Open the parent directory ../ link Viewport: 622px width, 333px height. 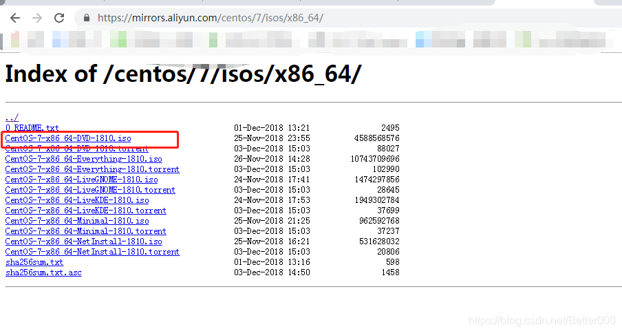click(12, 118)
